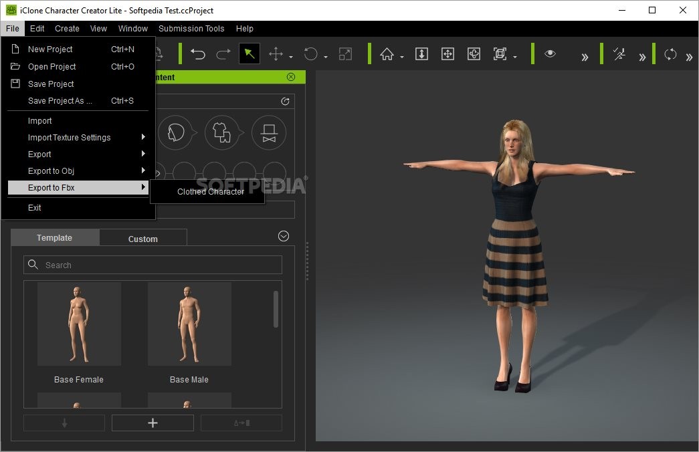This screenshot has width=699, height=452.
Task: Choose the Move object tool
Action: click(x=276, y=54)
